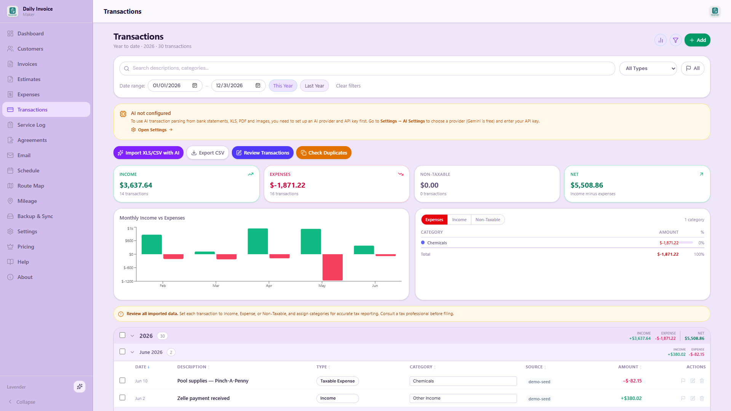Open Service Log in sidebar
The image size is (731, 411).
(46, 125)
